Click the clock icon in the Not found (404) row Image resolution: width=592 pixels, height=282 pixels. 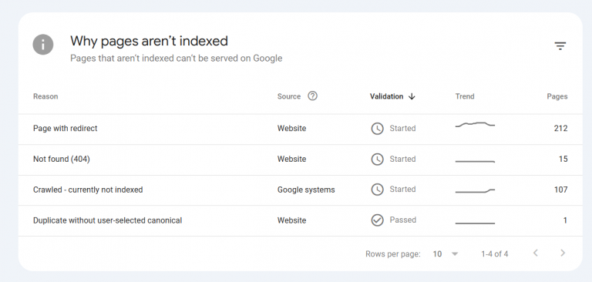click(377, 159)
